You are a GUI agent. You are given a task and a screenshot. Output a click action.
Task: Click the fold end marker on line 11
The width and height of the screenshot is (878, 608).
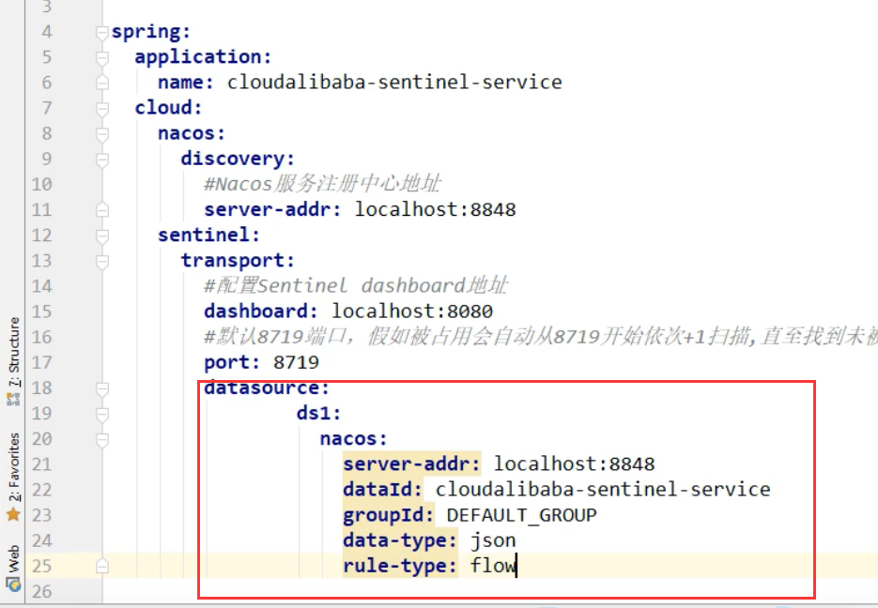pos(102,210)
